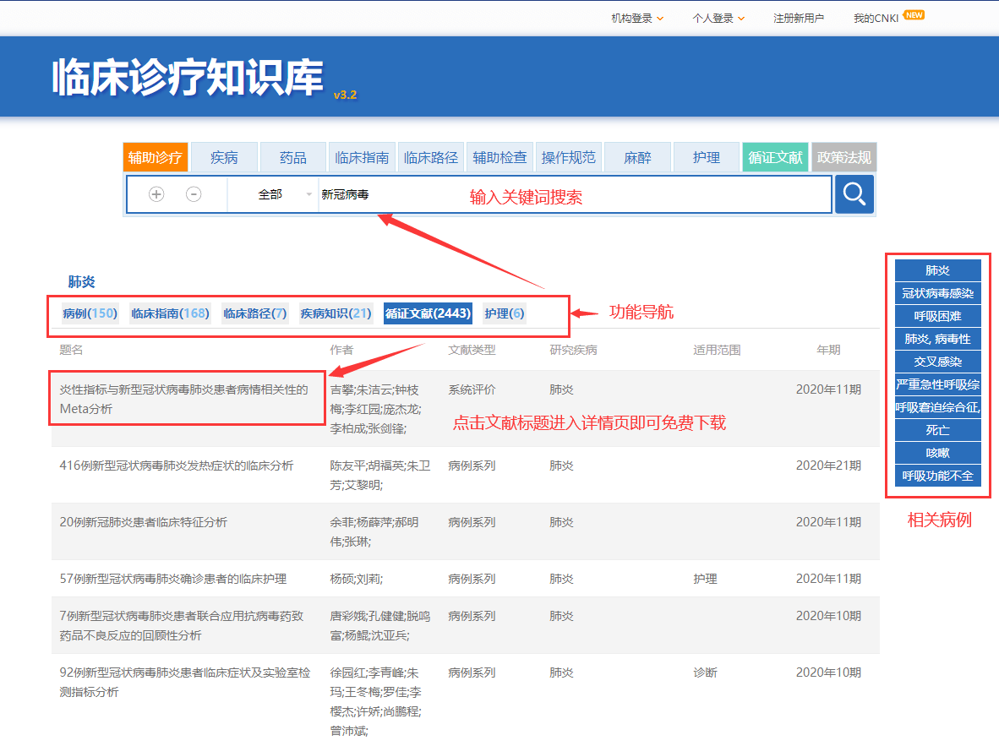The width and height of the screenshot is (999, 746).
Task: Click related case 呼吸功能不全
Action: (x=938, y=476)
